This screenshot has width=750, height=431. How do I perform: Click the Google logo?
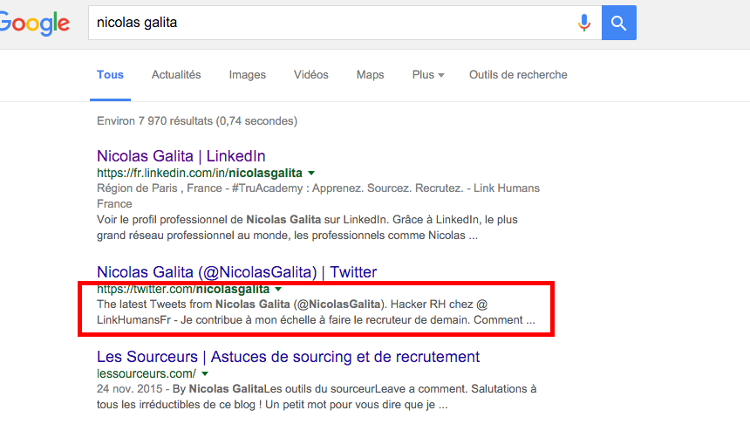pos(35,24)
